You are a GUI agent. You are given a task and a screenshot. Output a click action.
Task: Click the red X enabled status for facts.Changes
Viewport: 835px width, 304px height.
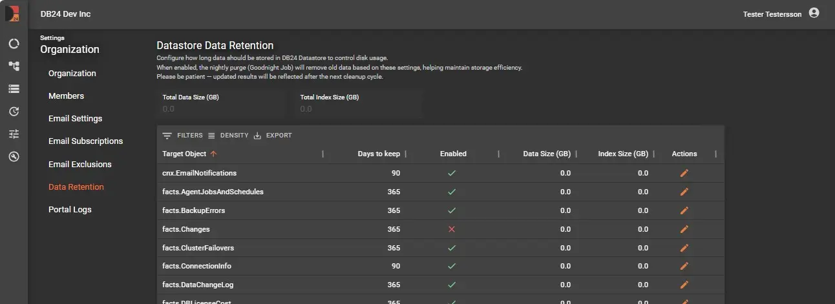click(452, 229)
